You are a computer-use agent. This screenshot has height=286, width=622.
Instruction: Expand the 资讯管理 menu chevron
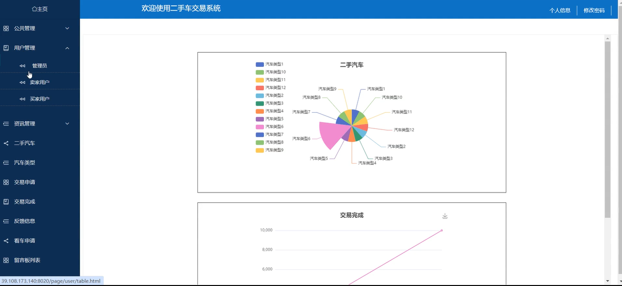(x=67, y=124)
